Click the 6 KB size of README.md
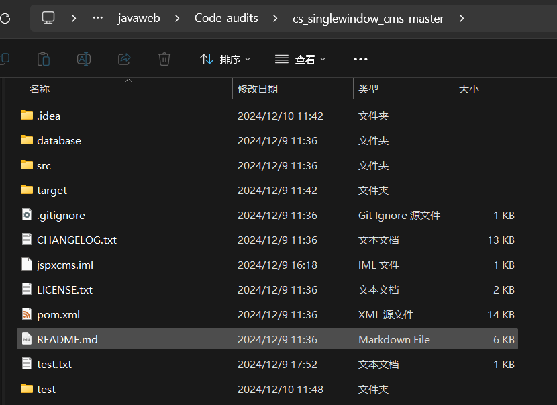 click(x=504, y=340)
